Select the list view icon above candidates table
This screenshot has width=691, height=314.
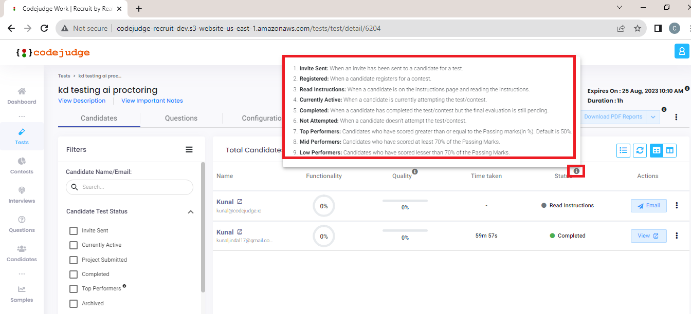pos(623,150)
